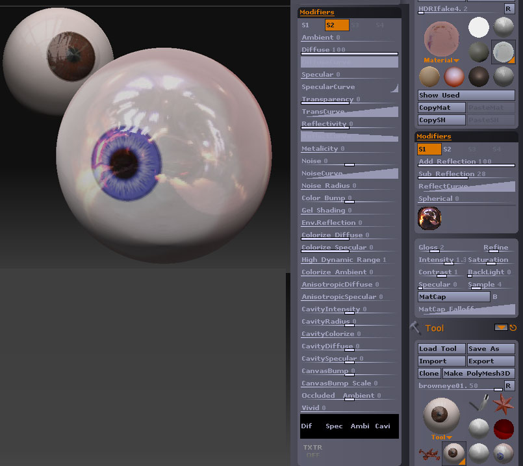Click the Add Reflection 100 slider
This screenshot has height=466, width=523.
466,161
